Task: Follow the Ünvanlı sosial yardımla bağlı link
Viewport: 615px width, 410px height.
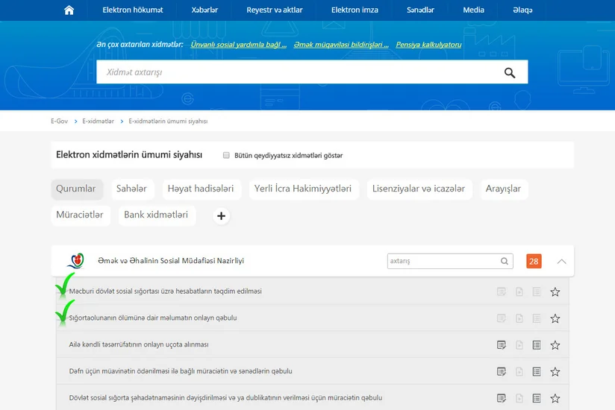Action: (x=239, y=45)
